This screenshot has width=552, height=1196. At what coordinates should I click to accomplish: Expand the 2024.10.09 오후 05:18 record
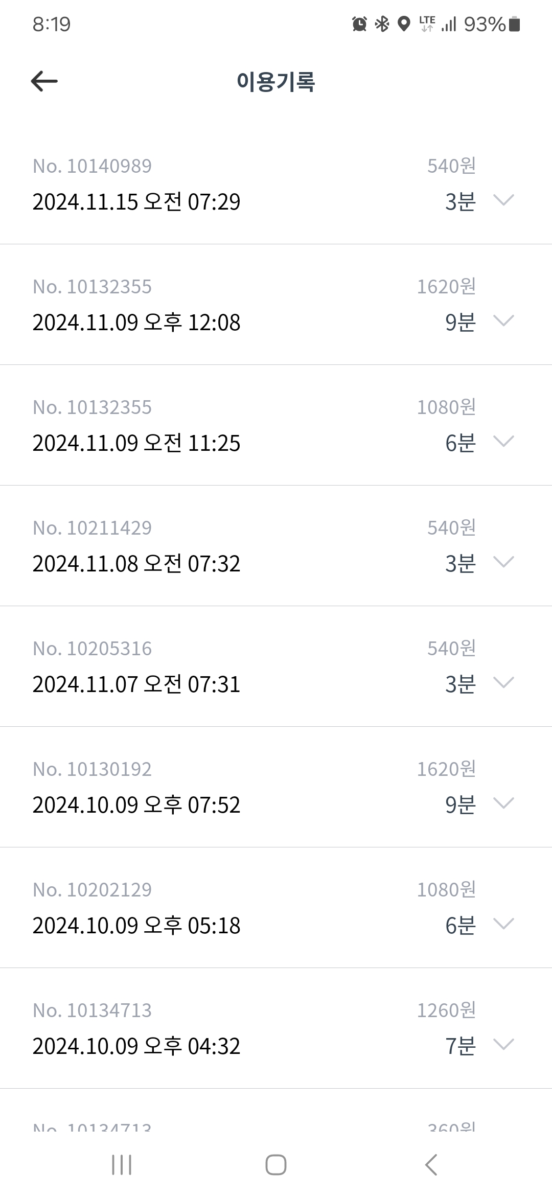pyautogui.click(x=503, y=924)
